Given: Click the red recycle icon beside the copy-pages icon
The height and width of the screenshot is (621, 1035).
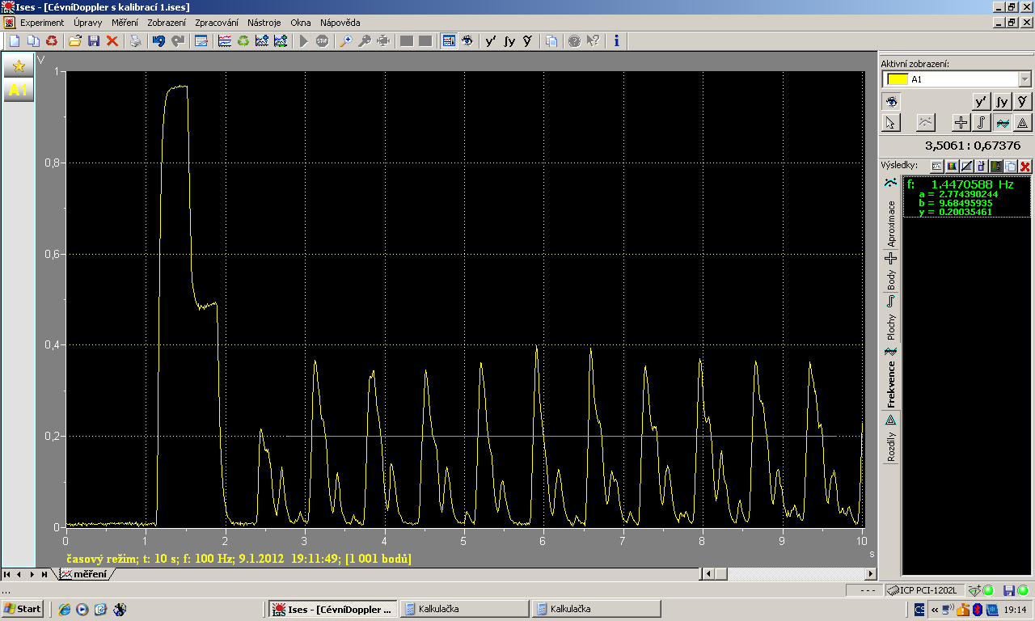Looking at the screenshot, I should (52, 40).
